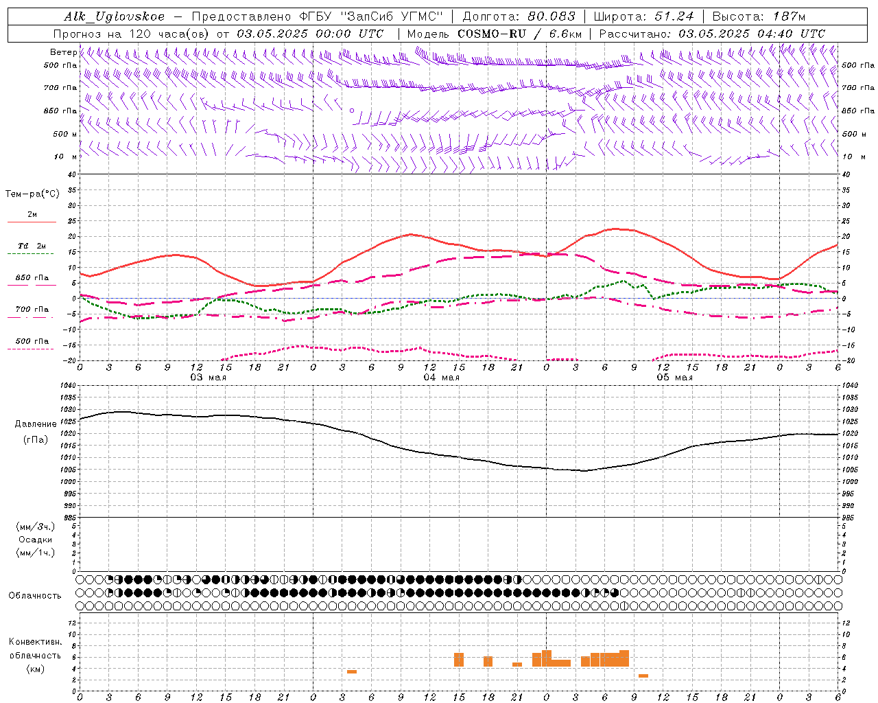Click the 'Долгота: 80.083' value
Screen dimensions: 878x703
pos(519,16)
